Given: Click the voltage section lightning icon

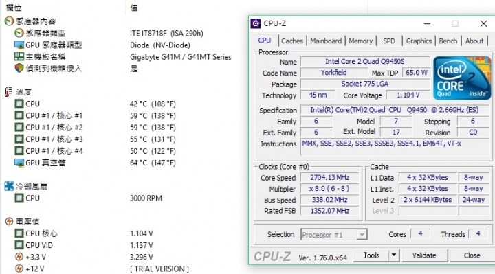Looking at the screenshot, I should tap(9, 221).
